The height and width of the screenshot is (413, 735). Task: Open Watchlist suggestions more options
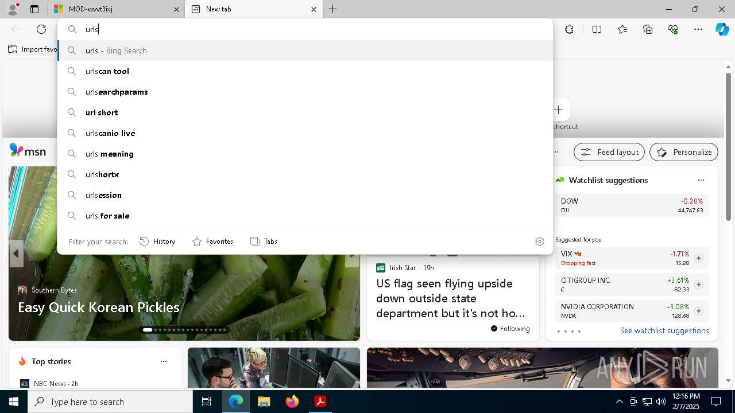(x=701, y=180)
